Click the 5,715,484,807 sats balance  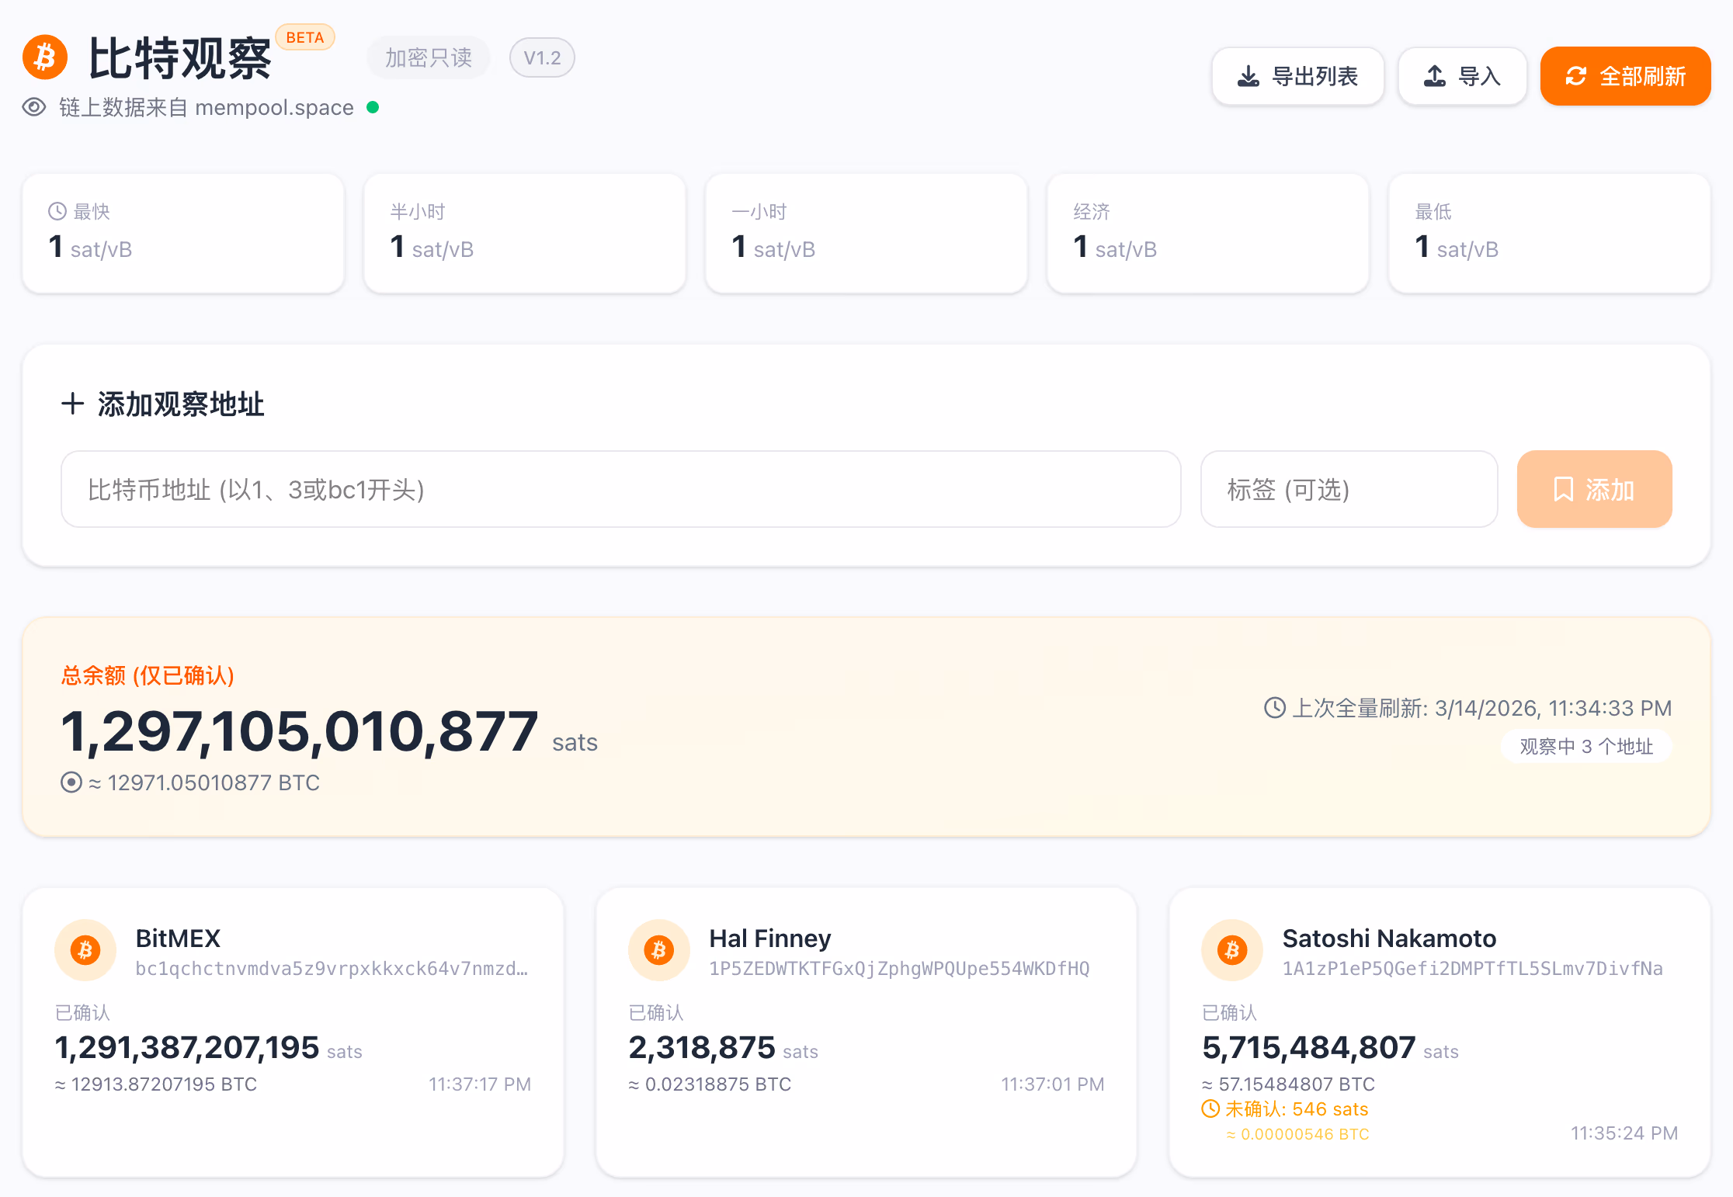pos(1330,1048)
